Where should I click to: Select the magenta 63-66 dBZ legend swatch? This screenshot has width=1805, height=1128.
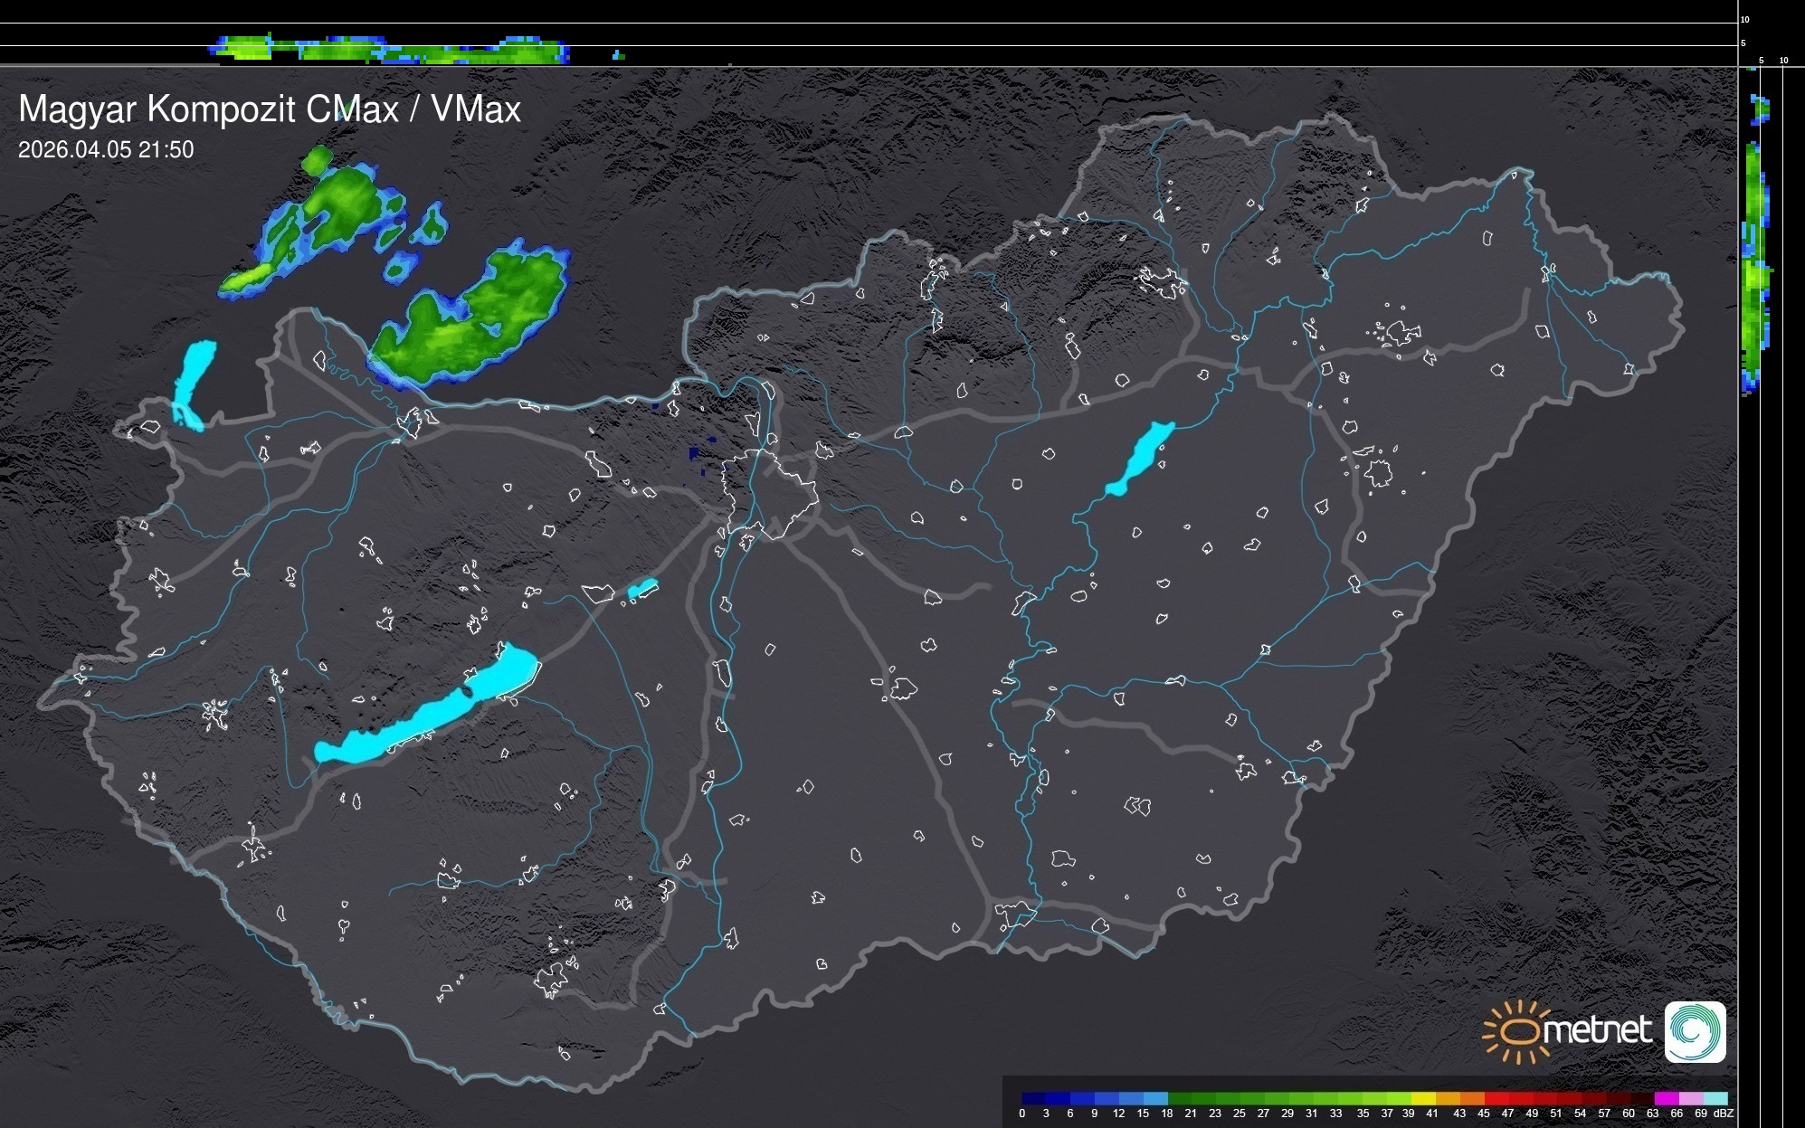click(x=1665, y=1098)
